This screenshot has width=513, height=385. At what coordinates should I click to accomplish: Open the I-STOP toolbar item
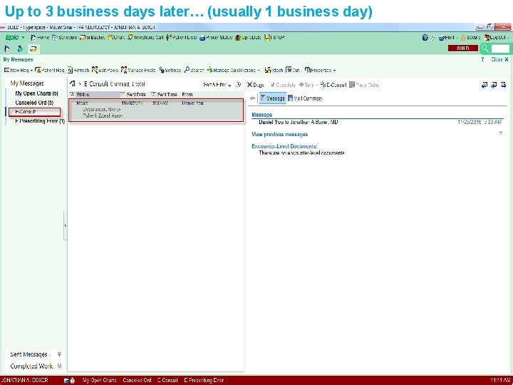point(274,37)
